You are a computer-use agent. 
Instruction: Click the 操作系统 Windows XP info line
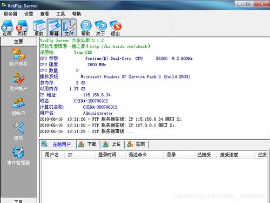pyautogui.click(x=115, y=76)
